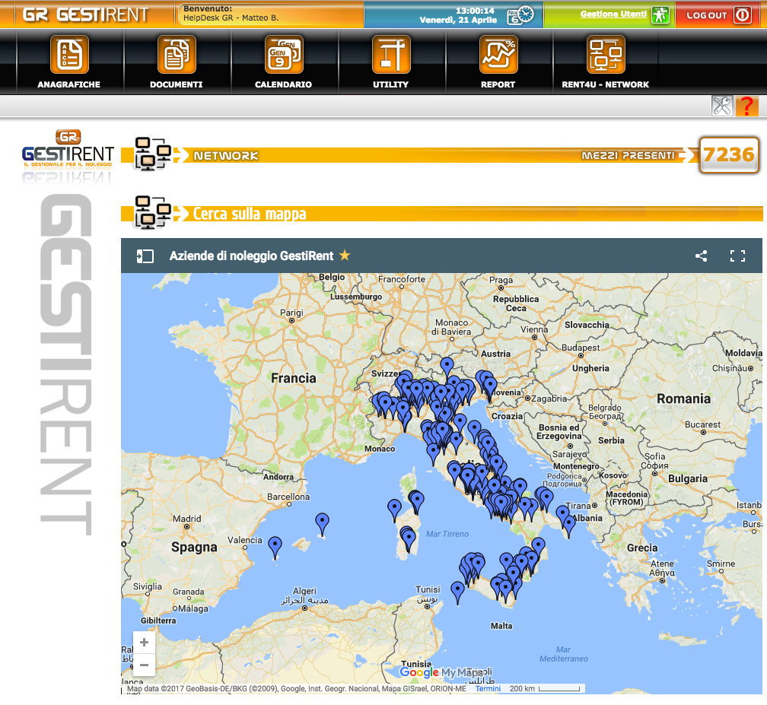Share the map using share icon
This screenshot has height=705, width=767.
point(701,256)
